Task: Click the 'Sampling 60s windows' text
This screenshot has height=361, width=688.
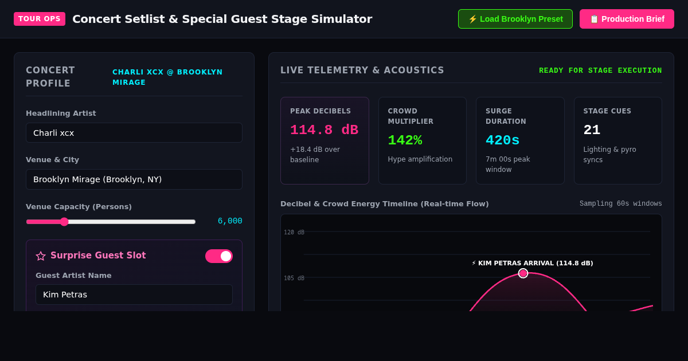Action: coord(621,203)
